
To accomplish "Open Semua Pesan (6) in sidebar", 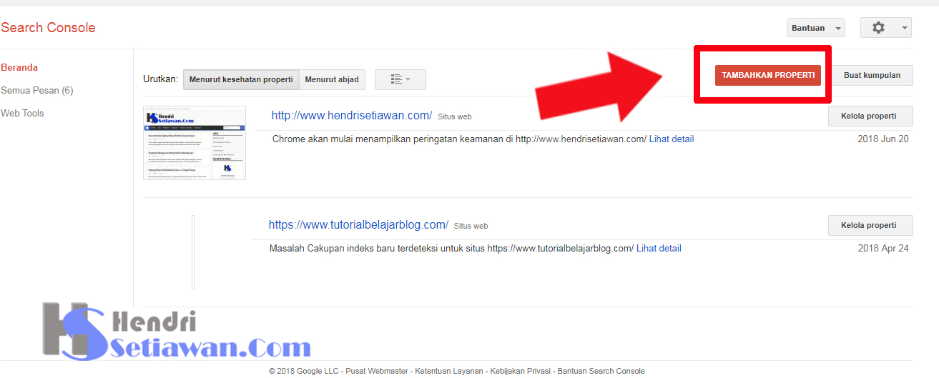I will pyautogui.click(x=37, y=91).
